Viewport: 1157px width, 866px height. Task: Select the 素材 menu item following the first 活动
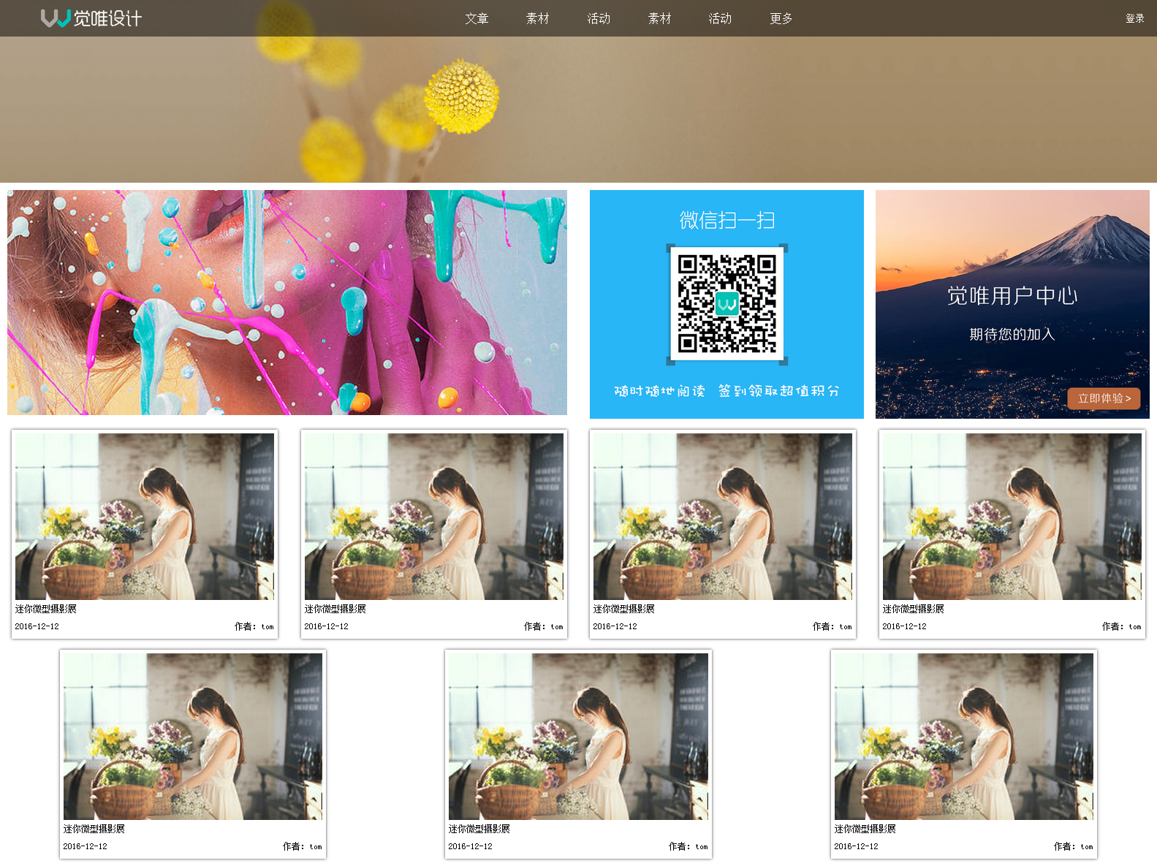[659, 18]
